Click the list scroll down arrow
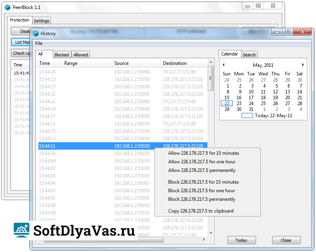The image size is (316, 252). [211, 233]
